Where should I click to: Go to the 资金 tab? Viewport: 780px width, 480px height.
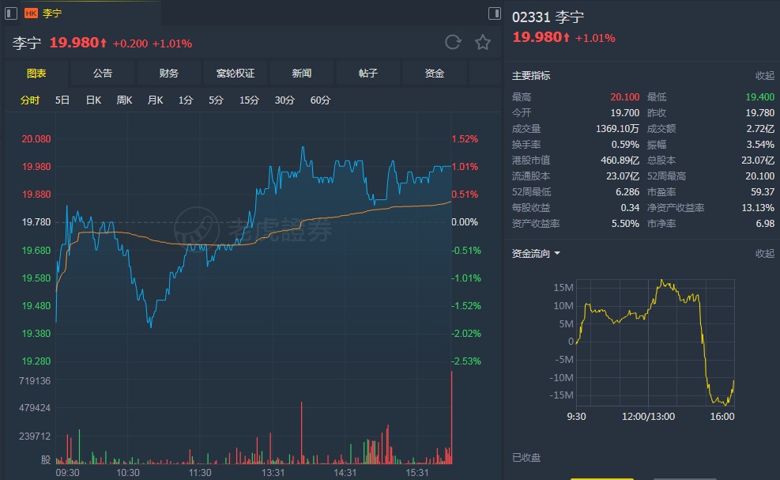[x=435, y=74]
